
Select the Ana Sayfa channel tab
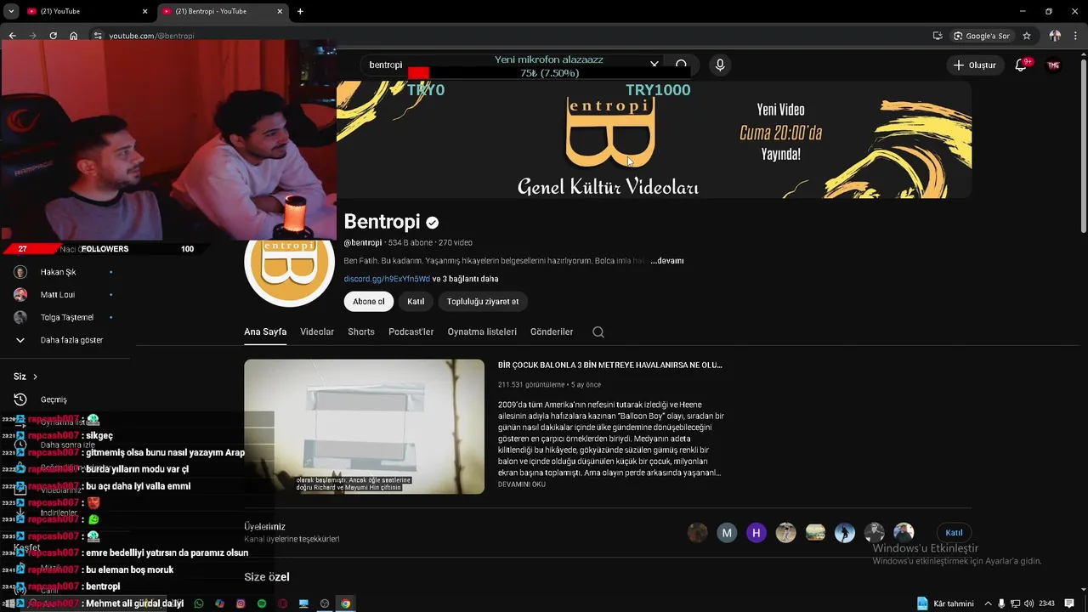265,331
